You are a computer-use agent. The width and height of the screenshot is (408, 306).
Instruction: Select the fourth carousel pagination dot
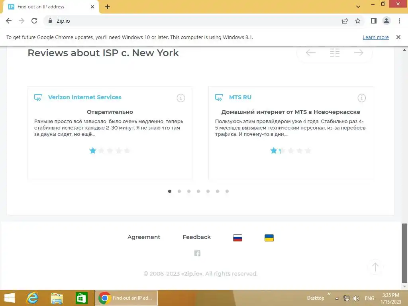(x=198, y=191)
